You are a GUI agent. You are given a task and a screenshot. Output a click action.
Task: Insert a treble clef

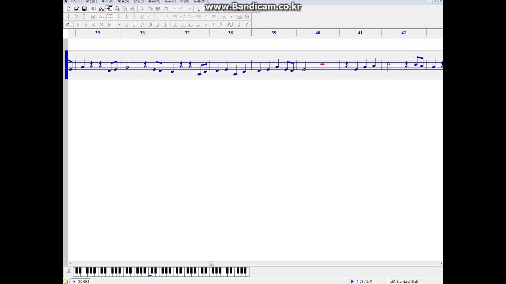[x=69, y=17]
